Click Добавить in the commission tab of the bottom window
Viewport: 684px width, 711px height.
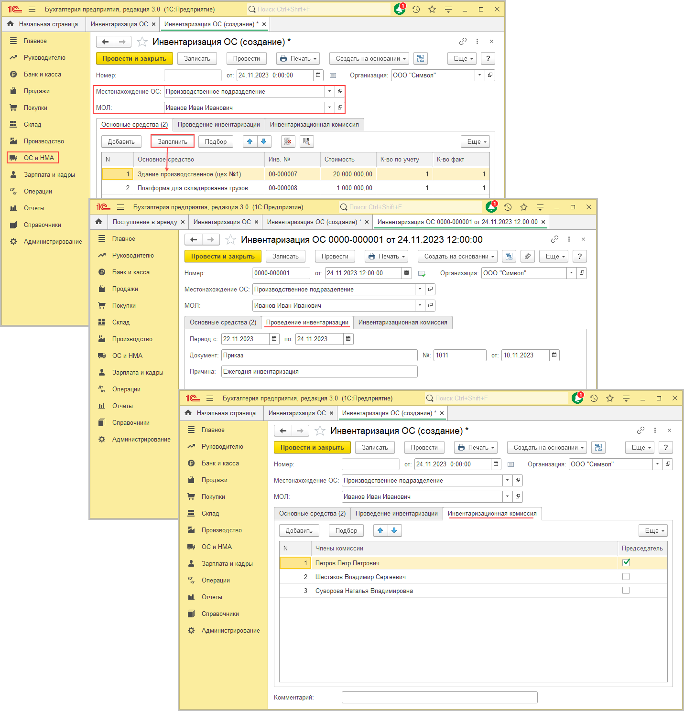[299, 530]
